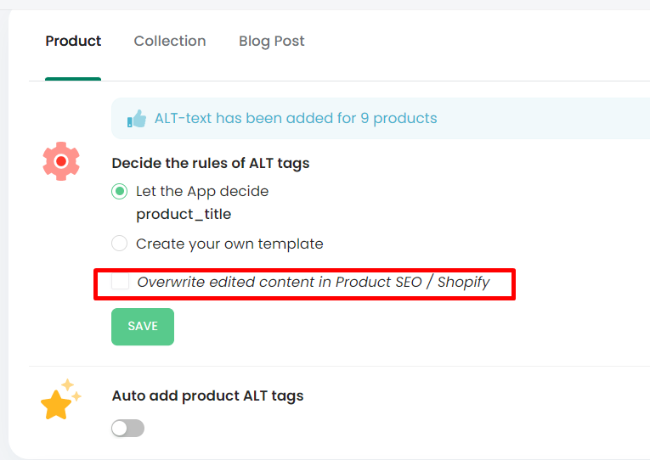Click the green underline beneath the Product tab
Screen dimensions: 650x460
tap(73, 79)
